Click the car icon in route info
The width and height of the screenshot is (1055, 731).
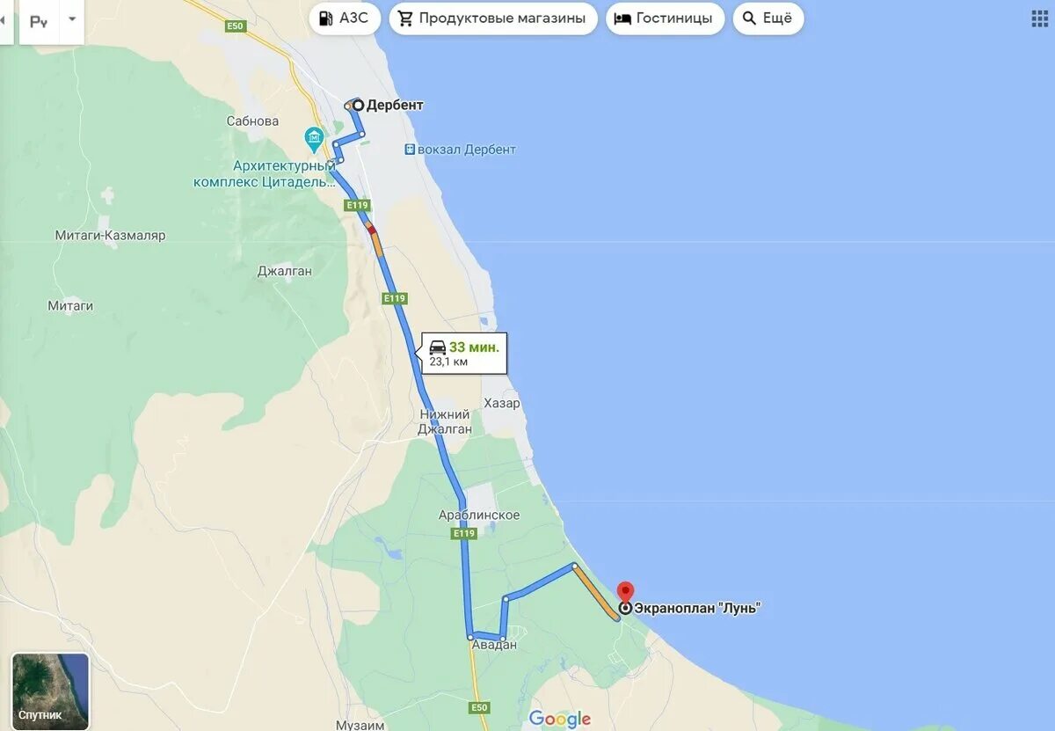pyautogui.click(x=437, y=347)
